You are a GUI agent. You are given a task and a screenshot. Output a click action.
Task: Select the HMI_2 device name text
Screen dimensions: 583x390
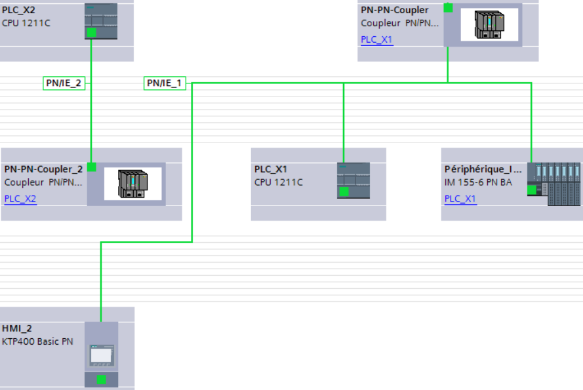17,328
